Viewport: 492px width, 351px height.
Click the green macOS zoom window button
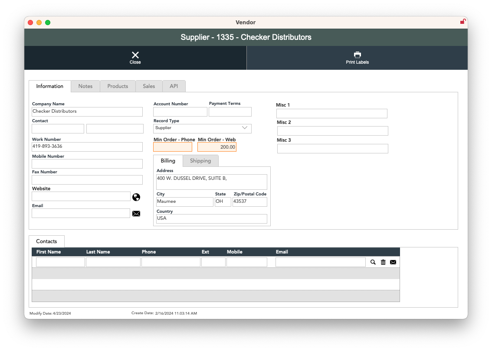(x=48, y=23)
